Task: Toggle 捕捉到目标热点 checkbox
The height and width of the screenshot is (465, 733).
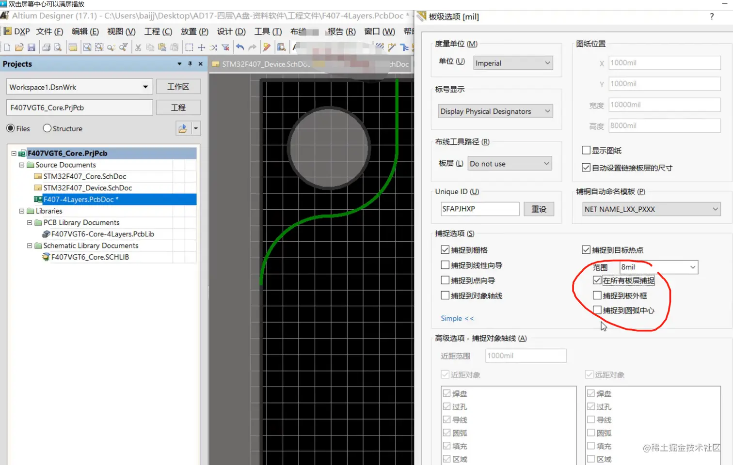Action: (x=586, y=250)
